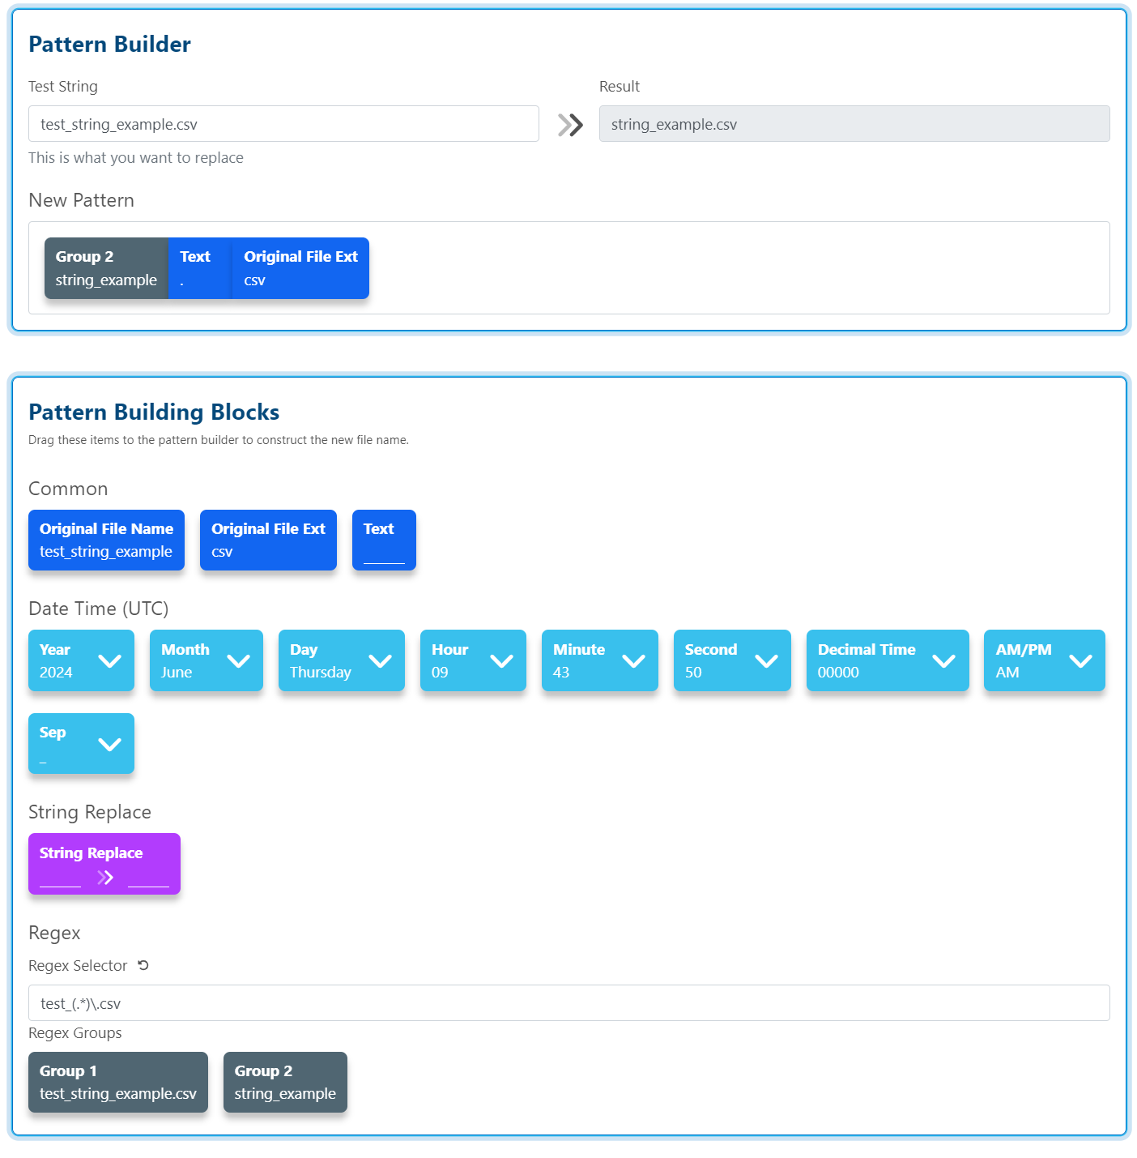1137x1158 pixels.
Task: Open the Second block dropdown chevron
Action: [x=766, y=661]
